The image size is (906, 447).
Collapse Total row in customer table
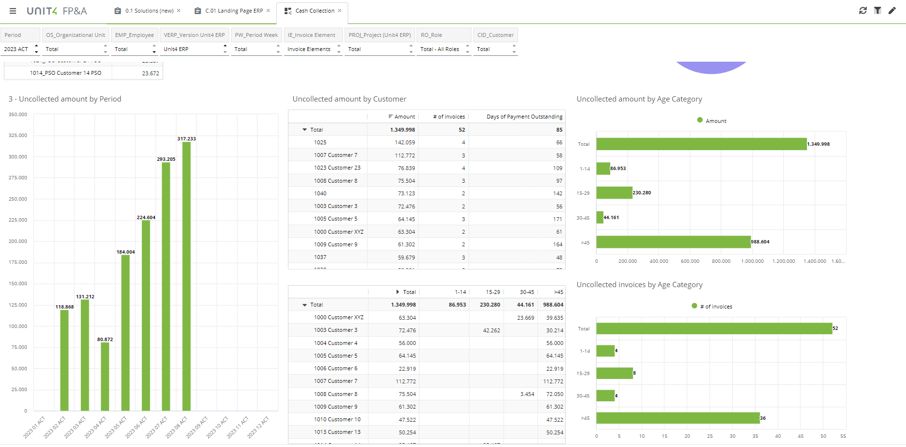click(304, 130)
